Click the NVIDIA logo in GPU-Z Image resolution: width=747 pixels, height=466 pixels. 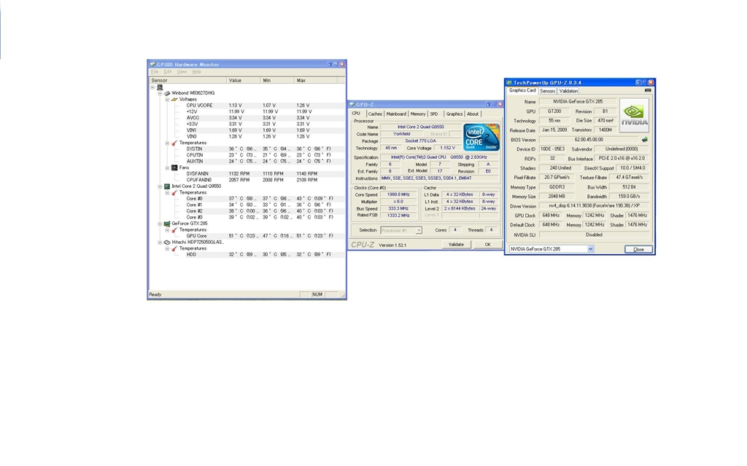click(634, 115)
